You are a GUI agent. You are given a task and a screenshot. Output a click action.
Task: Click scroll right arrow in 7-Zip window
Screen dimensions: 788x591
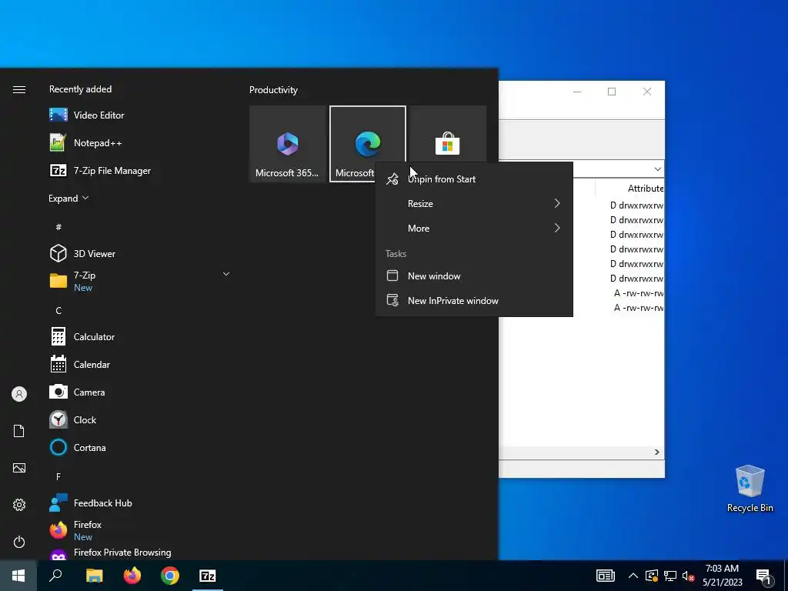coord(657,452)
